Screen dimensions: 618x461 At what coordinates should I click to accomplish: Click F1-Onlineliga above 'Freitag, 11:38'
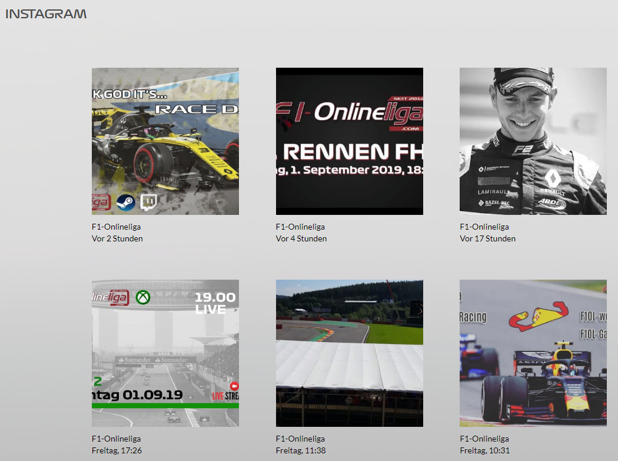[300, 439]
